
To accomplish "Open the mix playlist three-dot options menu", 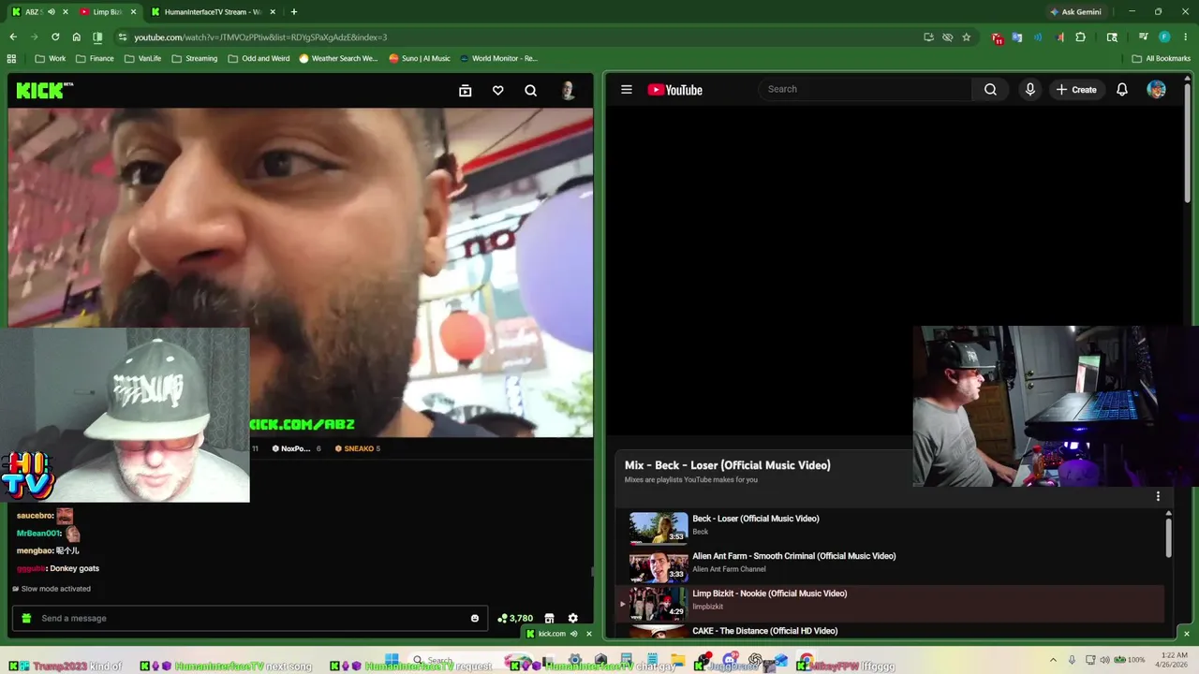I will [1158, 496].
